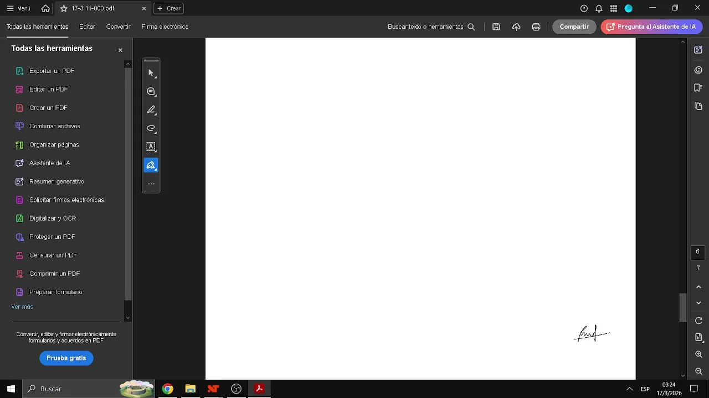Image resolution: width=709 pixels, height=398 pixels.
Task: View notifications via the bell icon
Action: [599, 8]
